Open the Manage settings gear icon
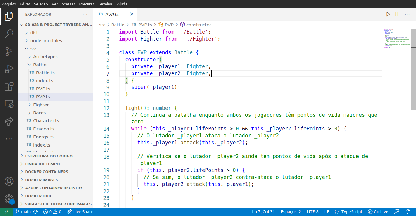This screenshot has width=416, height=216. tap(9, 199)
